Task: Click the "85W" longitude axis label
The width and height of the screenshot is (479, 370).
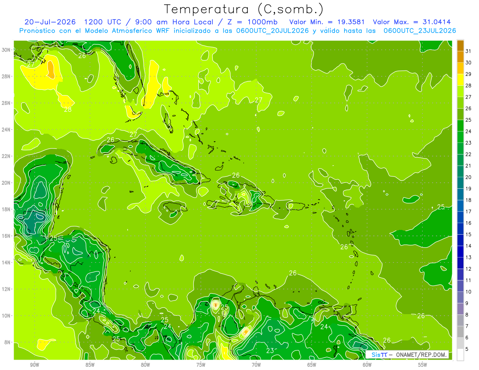Action: coord(90,365)
